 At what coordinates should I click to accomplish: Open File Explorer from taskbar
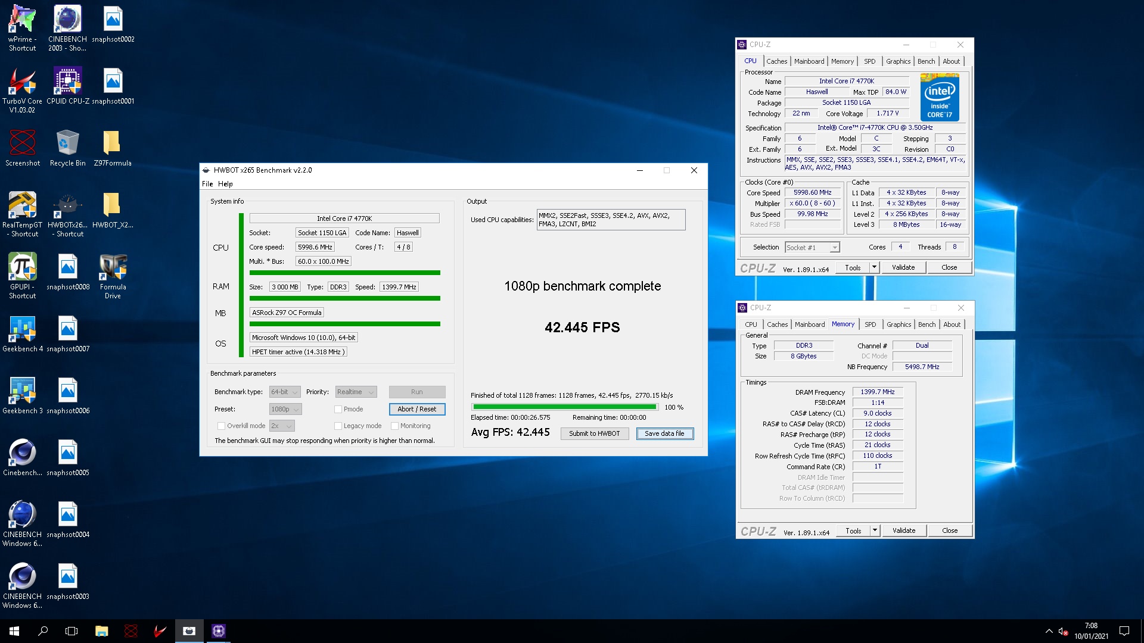click(101, 631)
